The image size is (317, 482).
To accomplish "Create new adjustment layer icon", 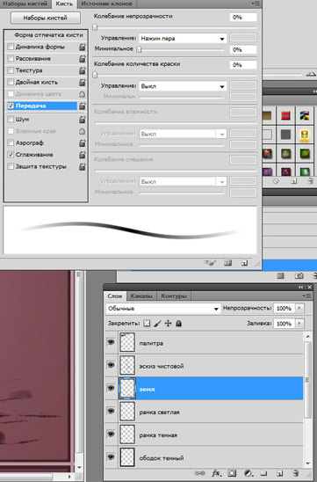I will (x=249, y=473).
